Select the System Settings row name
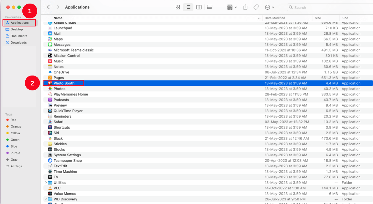373x204 pixels. [x=67, y=155]
